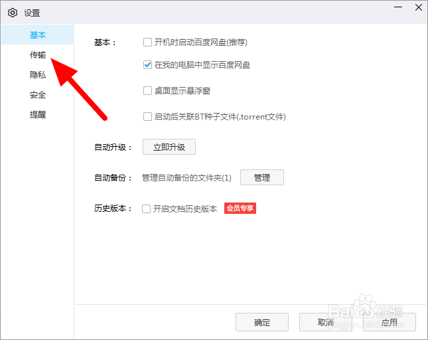Toggle the 桌面显示悬浮窗 checkbox

[x=147, y=91]
